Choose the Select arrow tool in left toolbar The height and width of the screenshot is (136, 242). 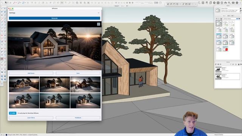point(2,8)
